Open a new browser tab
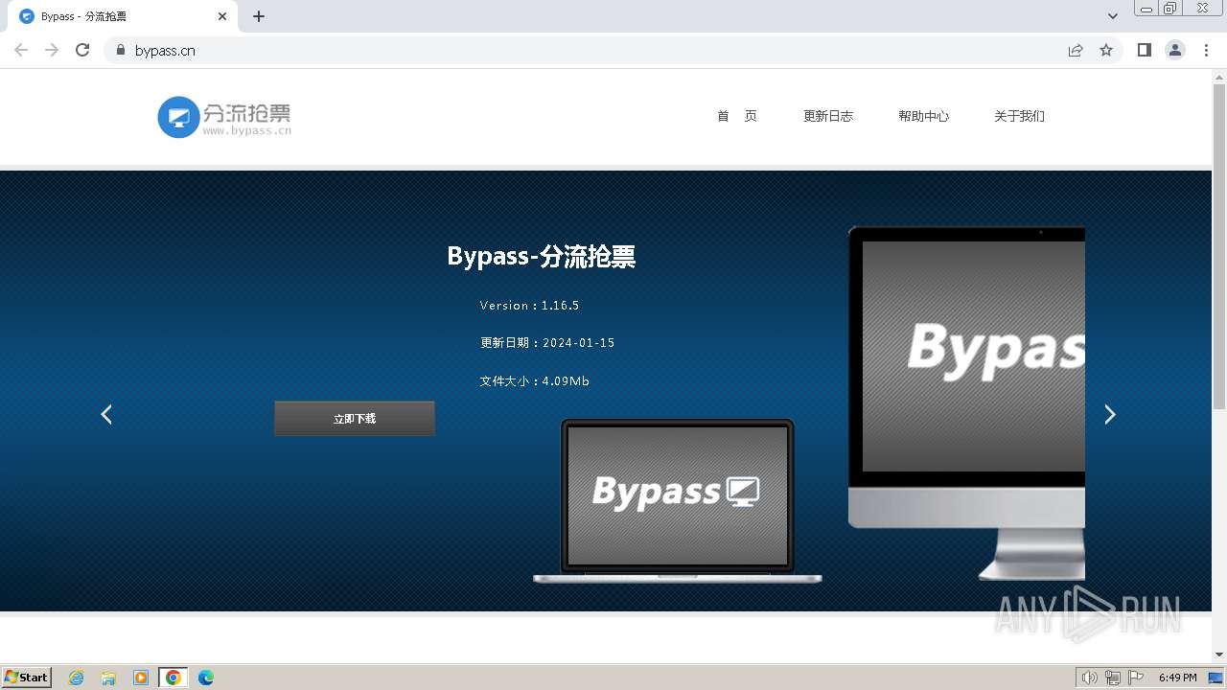The height and width of the screenshot is (690, 1227). pos(259,16)
